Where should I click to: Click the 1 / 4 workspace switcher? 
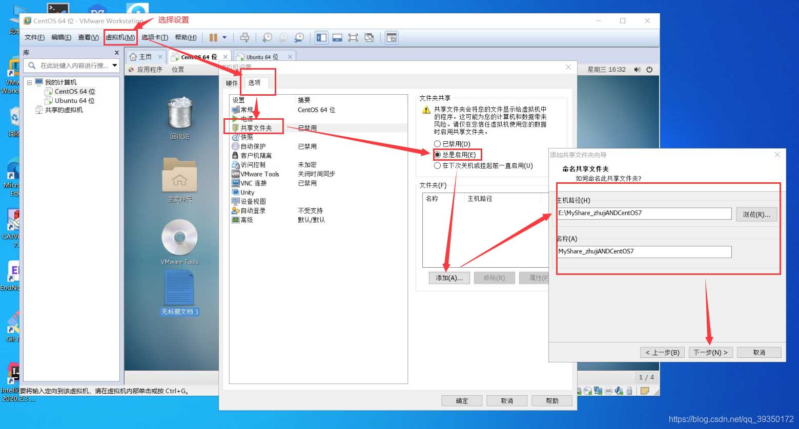click(x=646, y=377)
